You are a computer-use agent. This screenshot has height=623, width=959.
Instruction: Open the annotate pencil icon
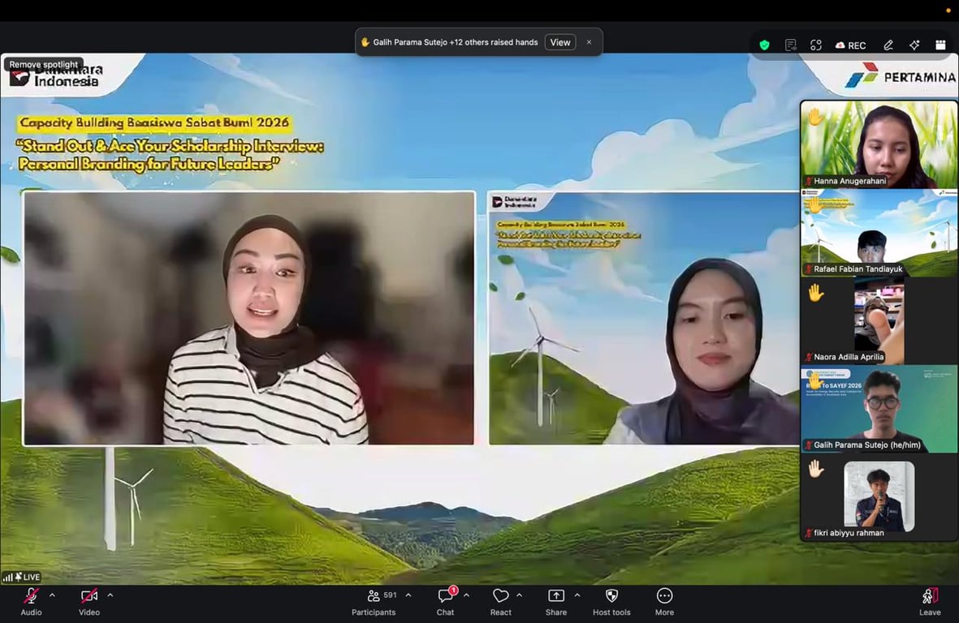pyautogui.click(x=888, y=45)
